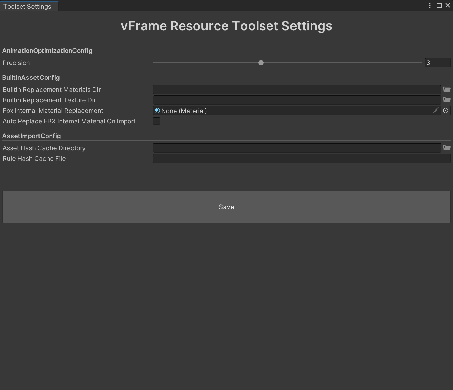
Task: Browse folder for Asset Hash Cache Directory
Action: pos(447,148)
